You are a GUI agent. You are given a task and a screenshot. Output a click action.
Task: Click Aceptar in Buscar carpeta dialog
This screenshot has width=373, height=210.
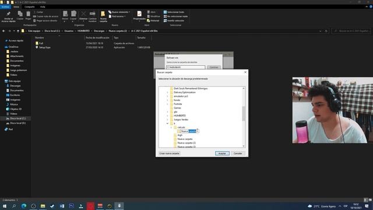coord(222,153)
